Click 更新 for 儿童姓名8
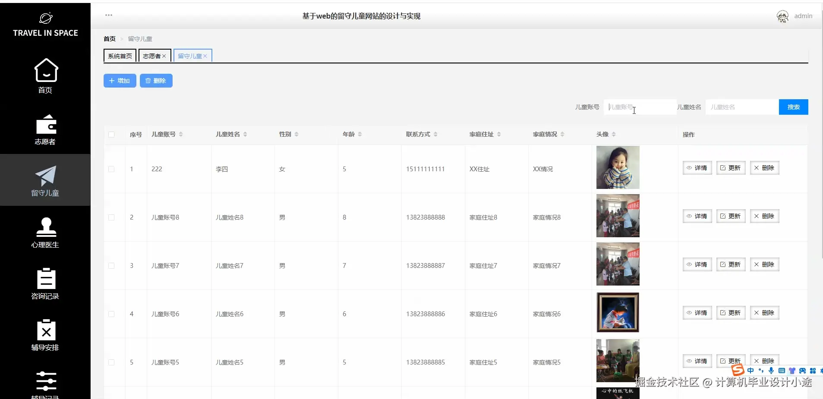The width and height of the screenshot is (823, 399). click(731, 216)
